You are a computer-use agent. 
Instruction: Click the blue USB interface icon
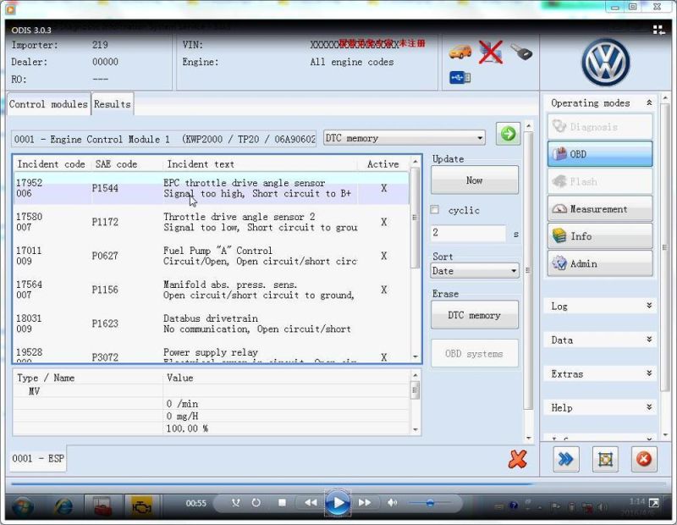[x=460, y=78]
